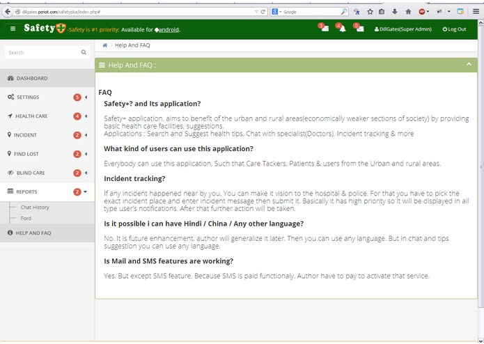Expand the Settings submenu arrow
The width and height of the screenshot is (484, 344).
coord(86,97)
